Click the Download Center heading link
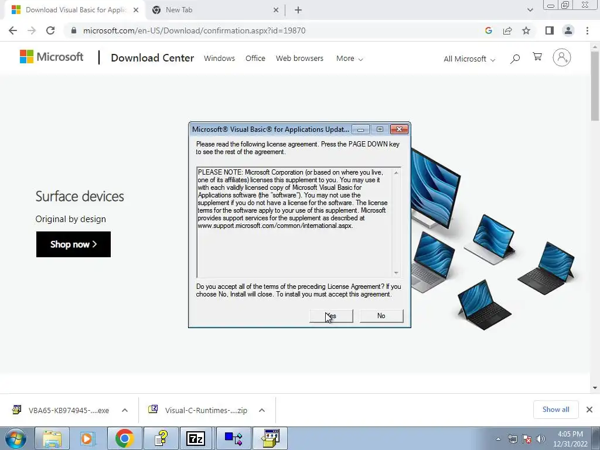This screenshot has height=450, width=600. pos(152,58)
